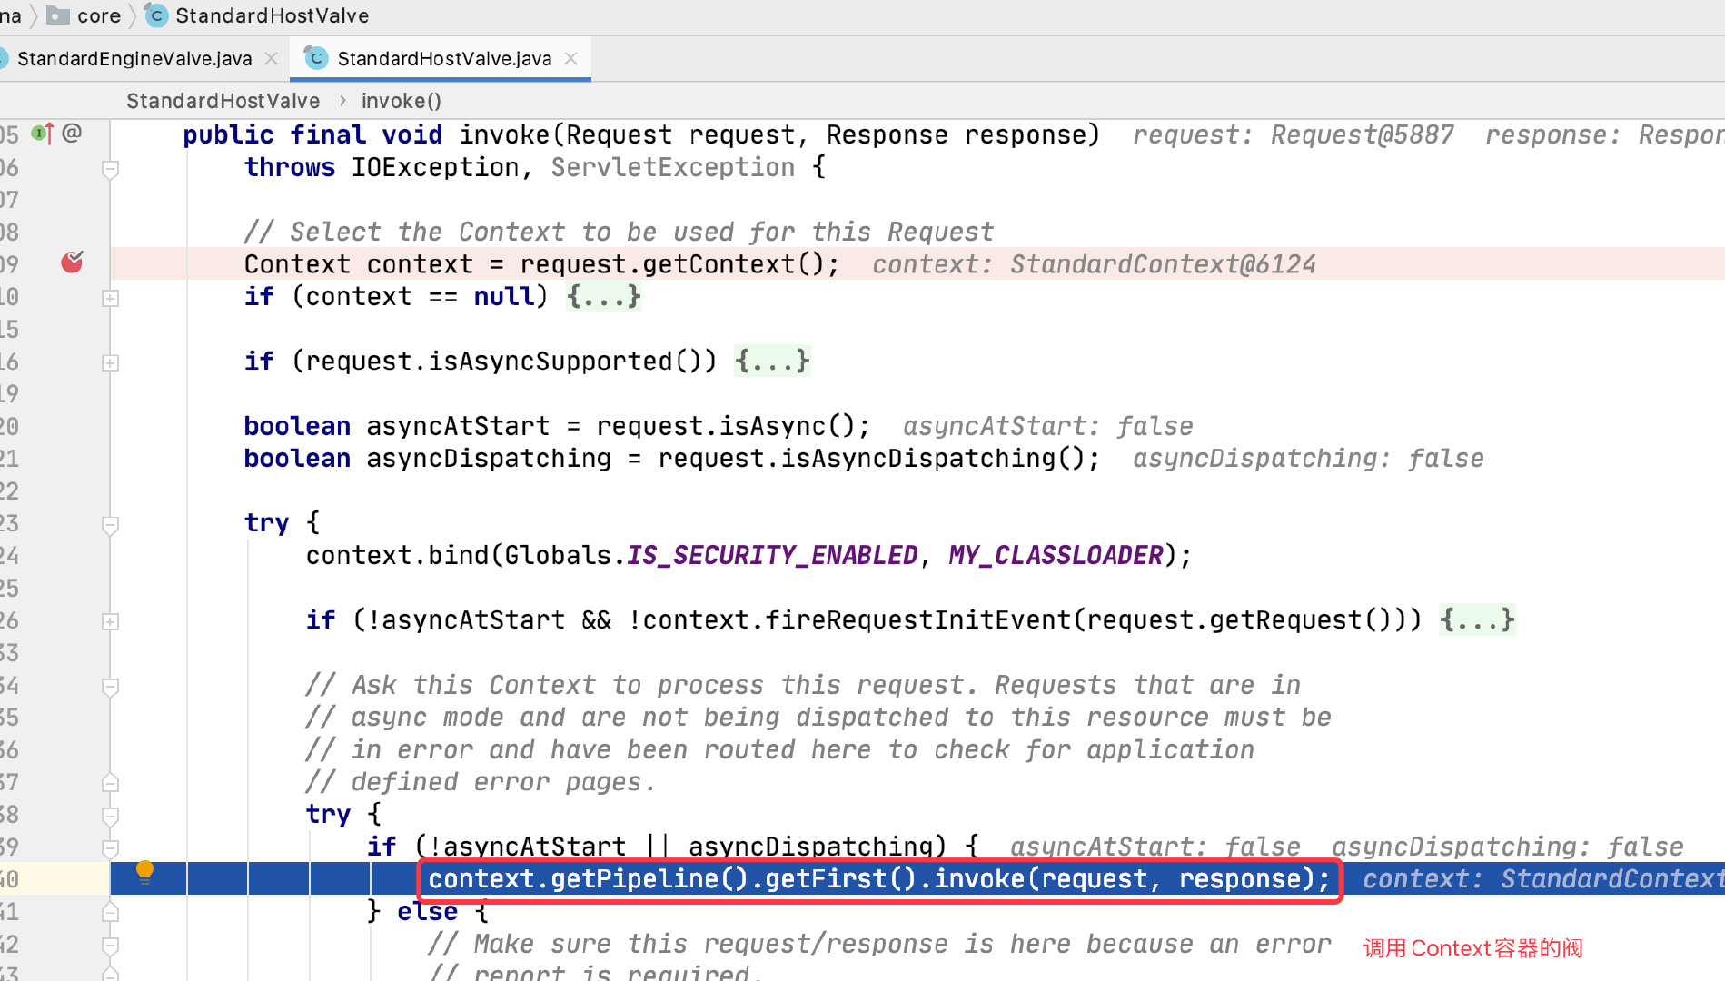Click the invoke() breadcrumb
1725x981 pixels.
pyautogui.click(x=401, y=101)
